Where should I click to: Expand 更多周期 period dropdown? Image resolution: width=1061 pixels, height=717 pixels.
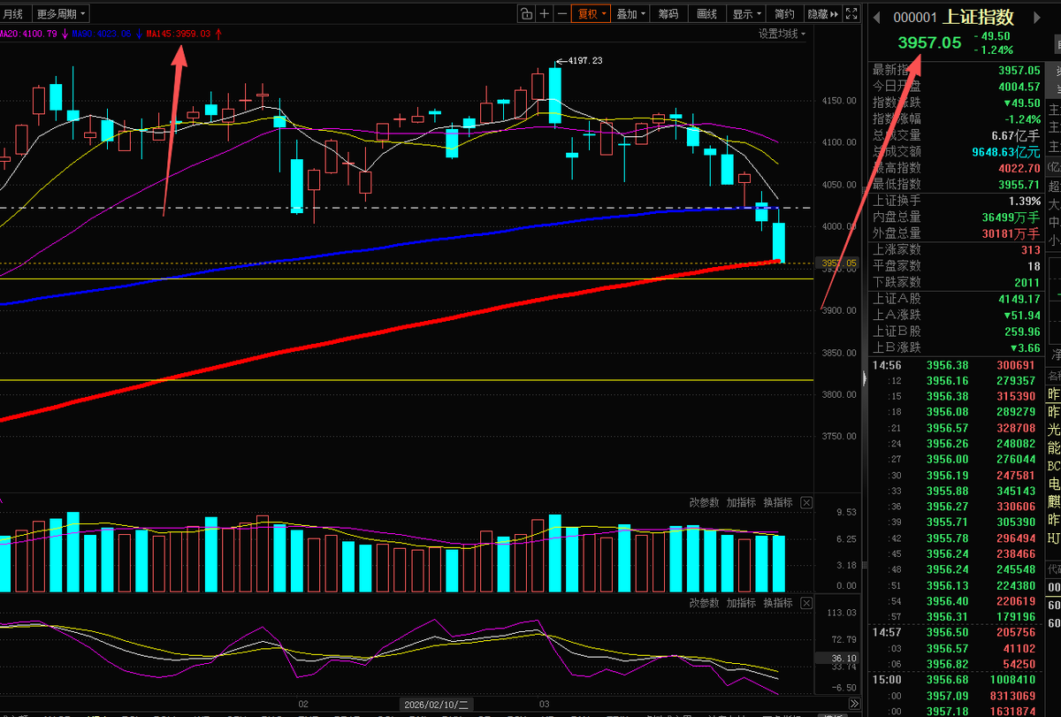(x=62, y=13)
